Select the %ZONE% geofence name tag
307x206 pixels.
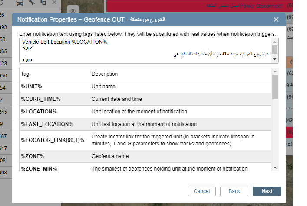pos(33,156)
